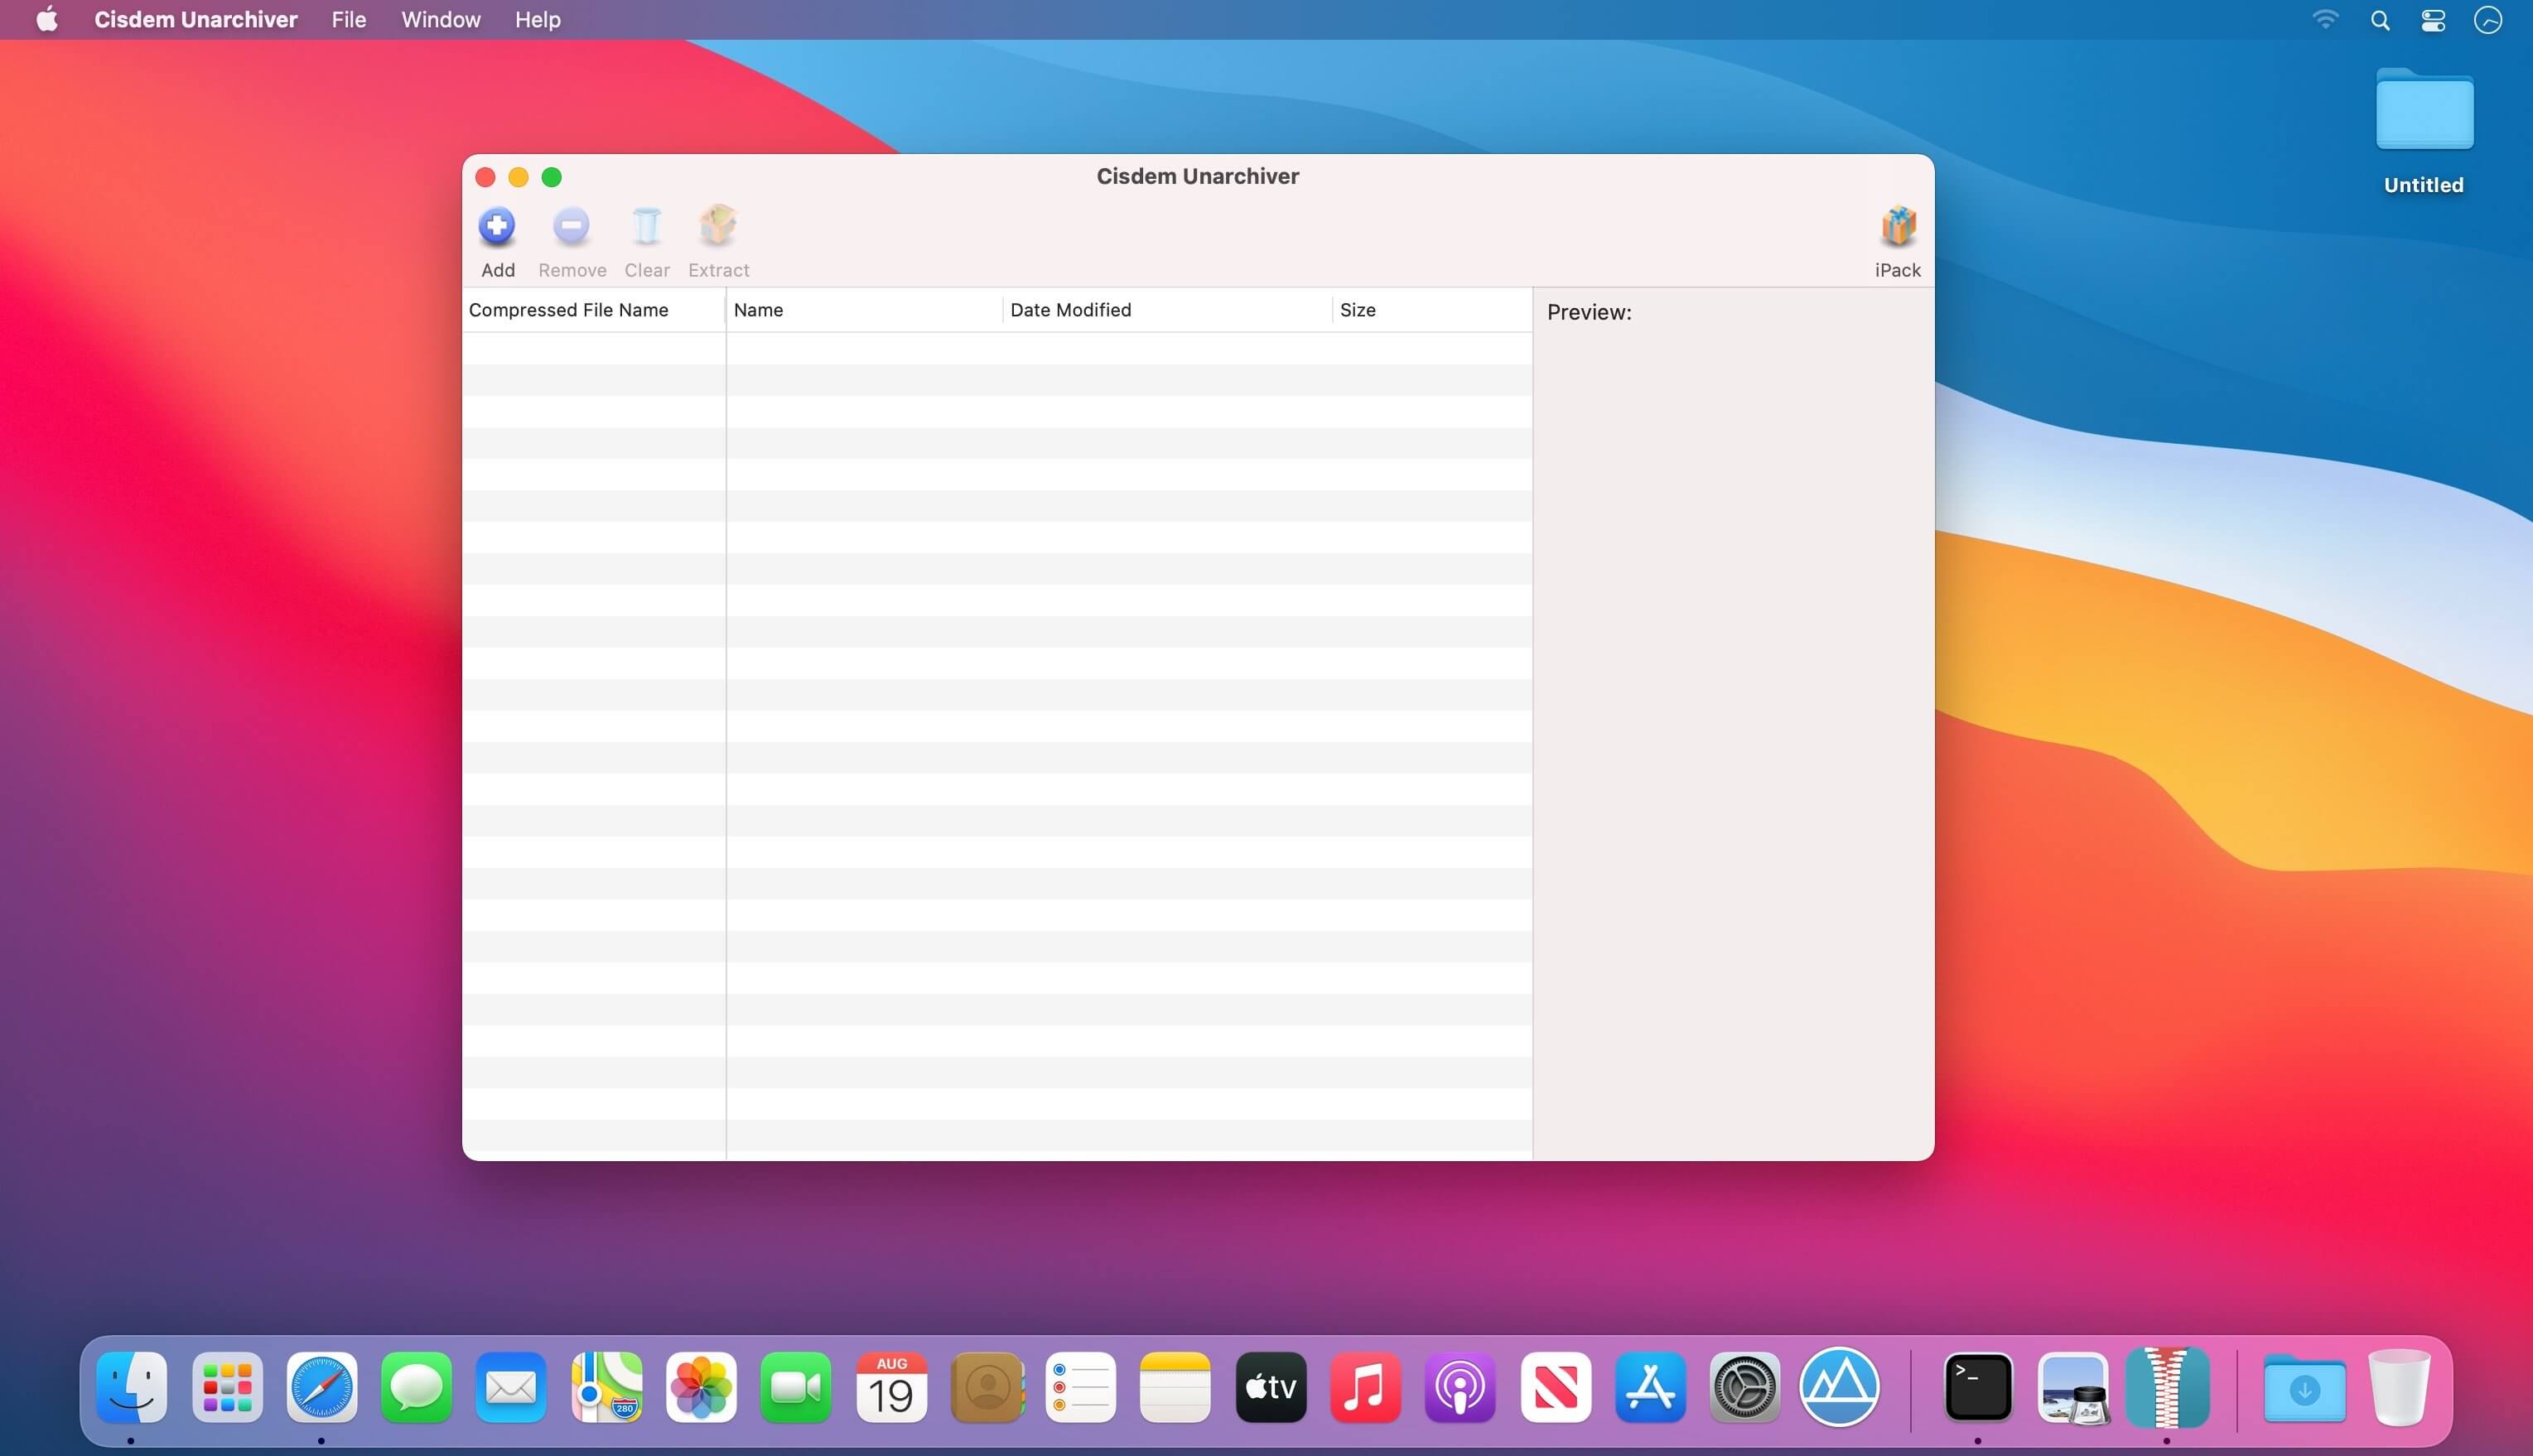Open the Window menu

[440, 20]
